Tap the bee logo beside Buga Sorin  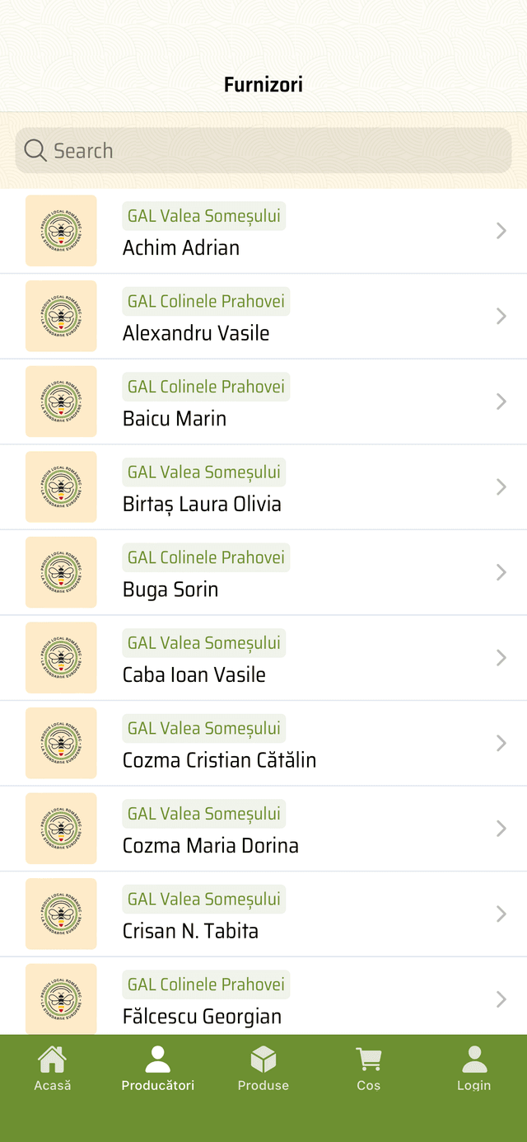point(61,572)
